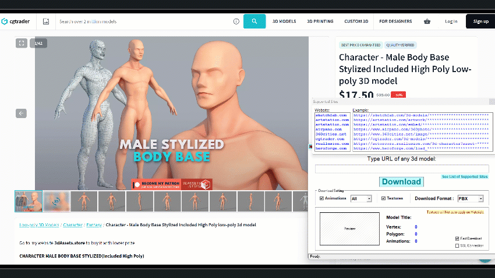Open image search via picture icon
This screenshot has width=495, height=278.
(x=46, y=22)
